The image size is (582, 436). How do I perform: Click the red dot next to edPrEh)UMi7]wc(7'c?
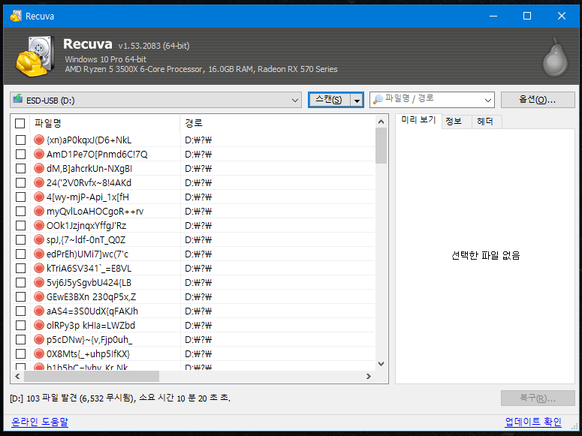(39, 254)
